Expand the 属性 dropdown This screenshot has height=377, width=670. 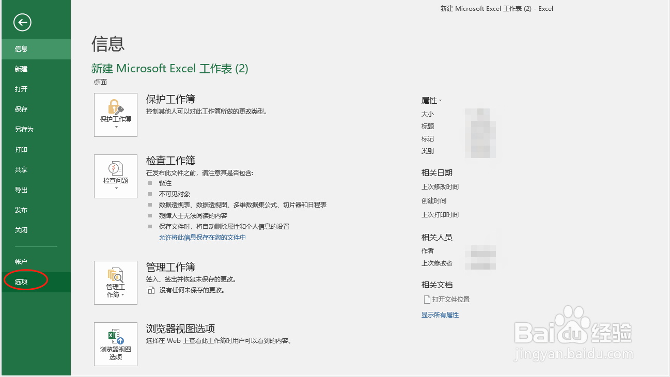tap(432, 101)
